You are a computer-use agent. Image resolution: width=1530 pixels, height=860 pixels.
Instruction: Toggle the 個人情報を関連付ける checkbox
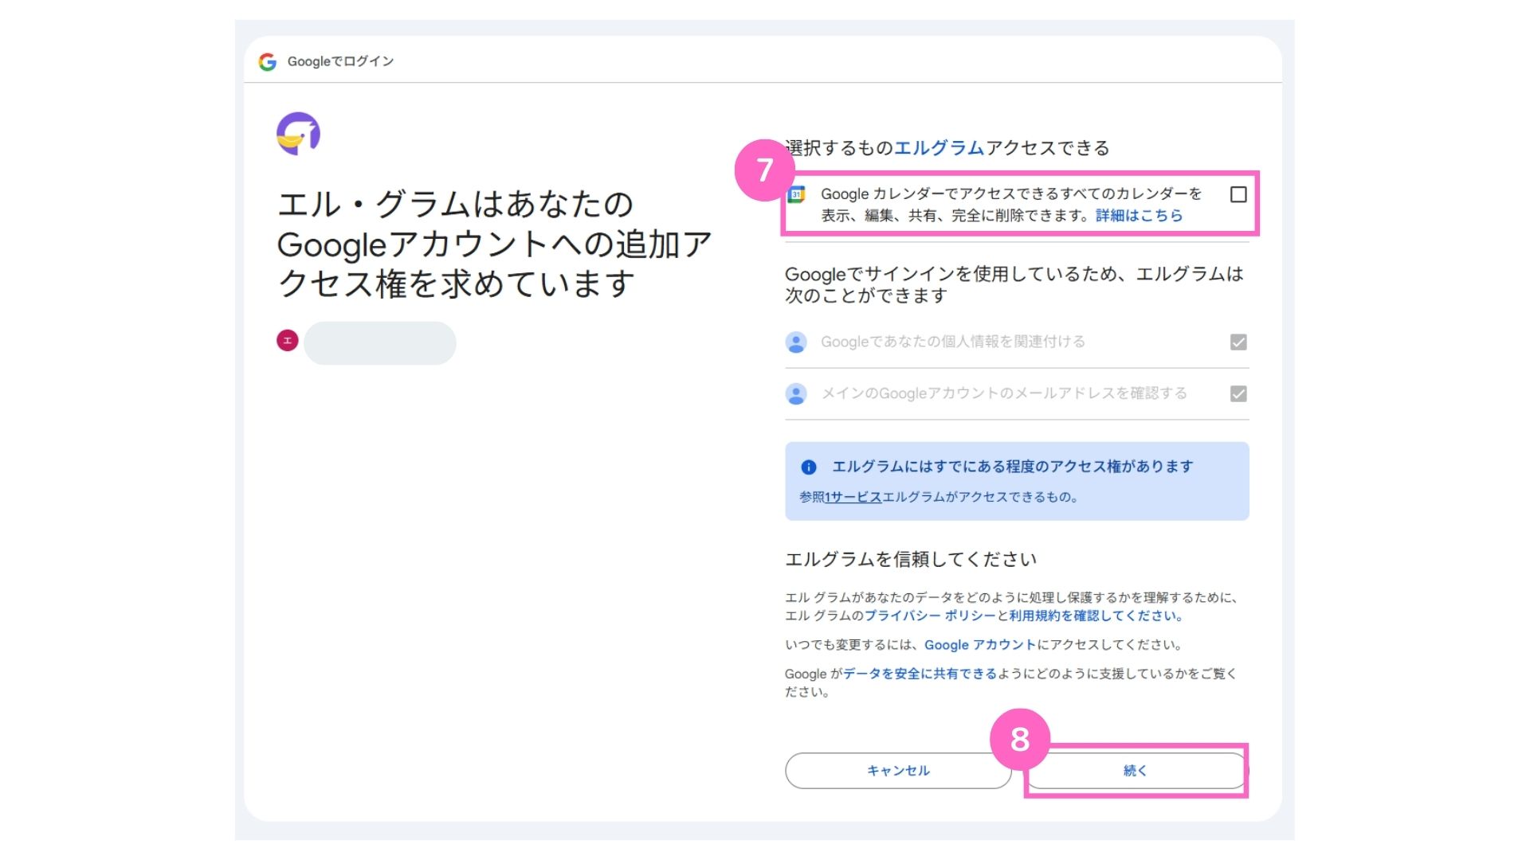click(x=1238, y=342)
